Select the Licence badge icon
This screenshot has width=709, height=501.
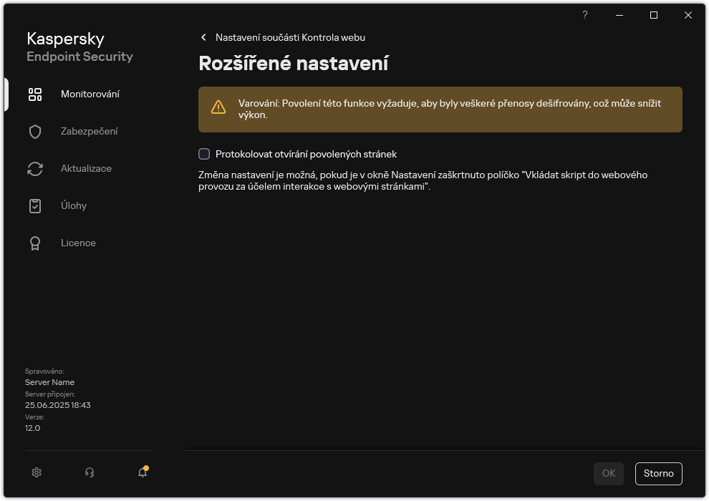[x=35, y=243]
